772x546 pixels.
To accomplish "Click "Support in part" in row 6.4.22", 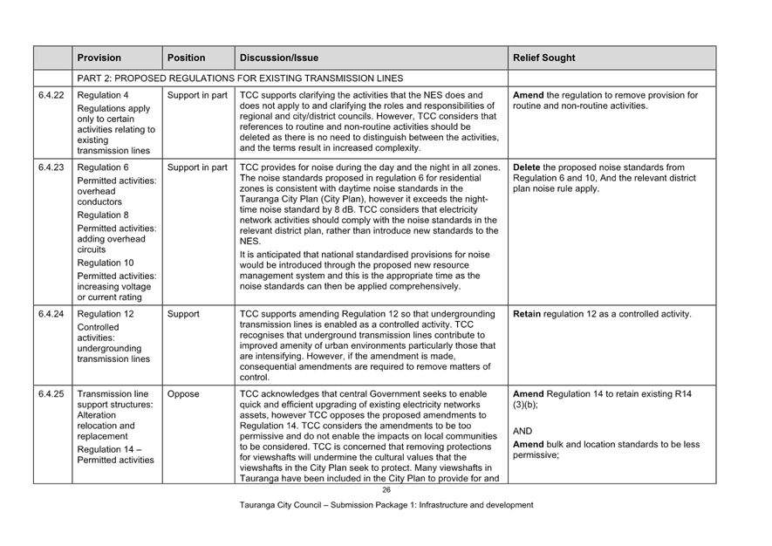I will (x=197, y=95).
